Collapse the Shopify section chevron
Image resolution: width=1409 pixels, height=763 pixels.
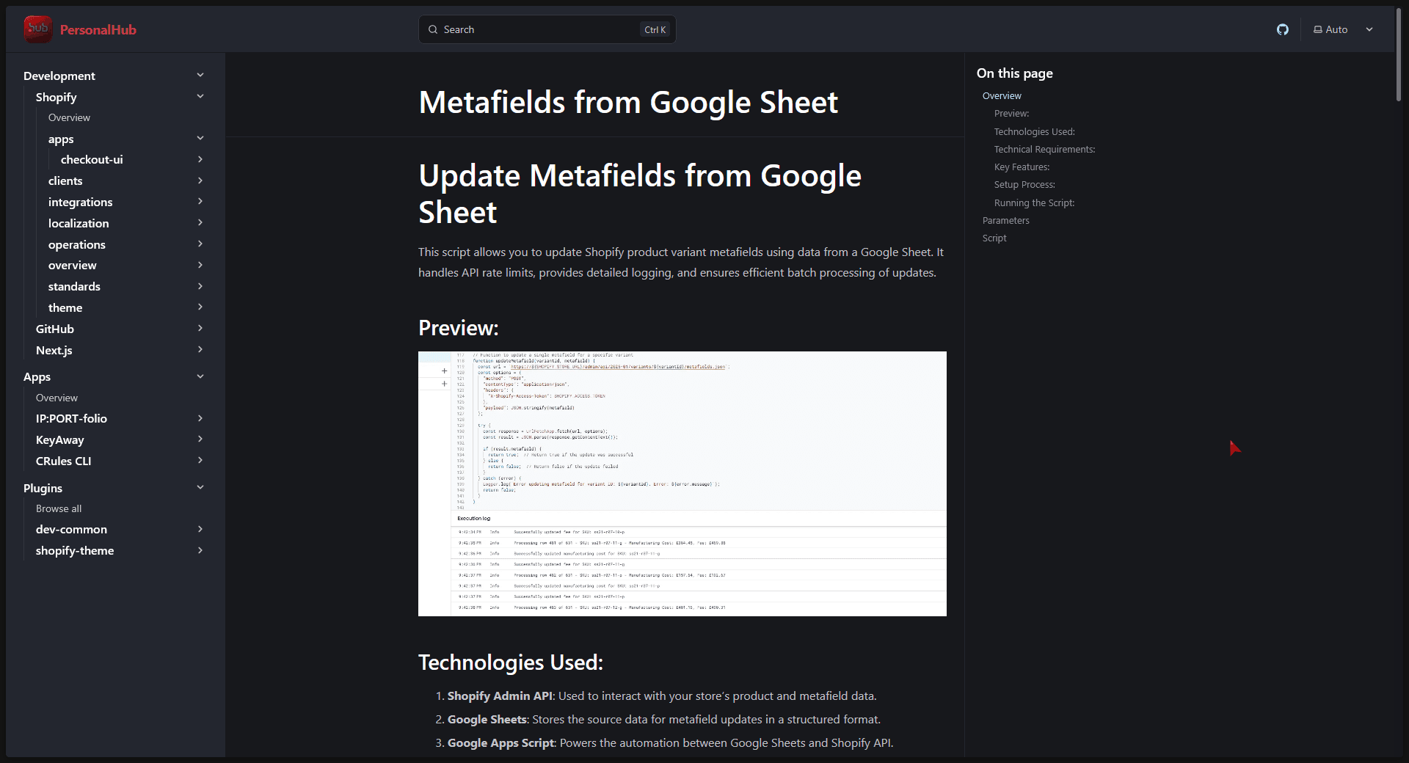pos(200,97)
